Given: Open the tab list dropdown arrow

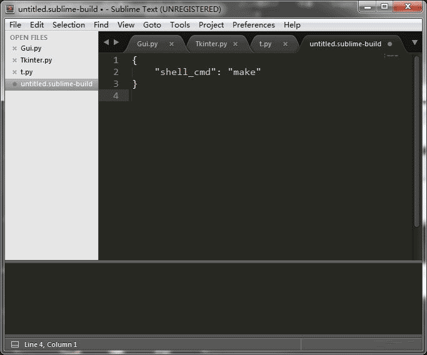Looking at the screenshot, I should click(x=414, y=42).
